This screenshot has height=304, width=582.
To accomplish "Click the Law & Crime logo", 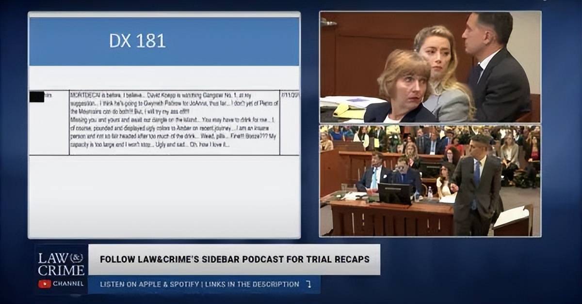I will click(x=61, y=269).
